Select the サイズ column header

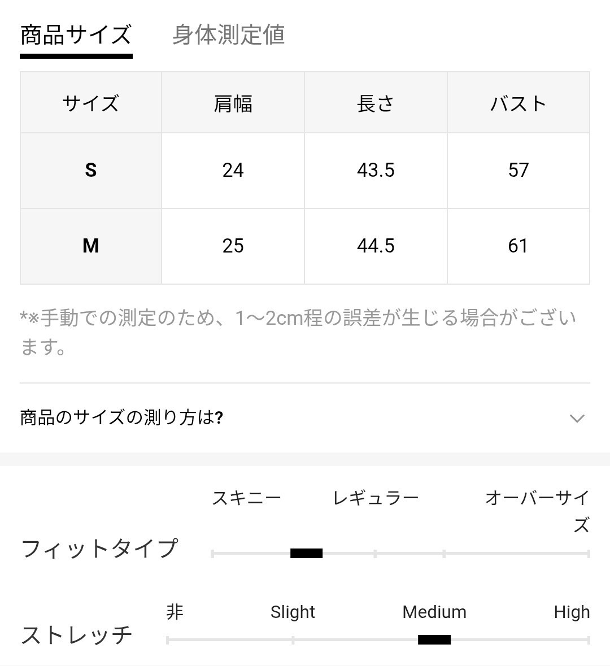click(x=90, y=103)
